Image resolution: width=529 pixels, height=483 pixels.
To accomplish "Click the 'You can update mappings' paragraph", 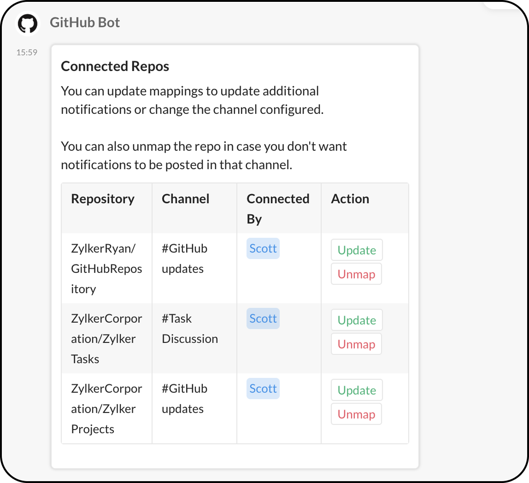I will coord(192,100).
